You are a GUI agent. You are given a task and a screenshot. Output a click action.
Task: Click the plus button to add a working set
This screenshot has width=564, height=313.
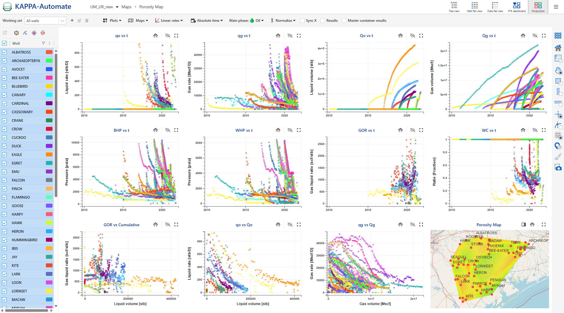(72, 21)
